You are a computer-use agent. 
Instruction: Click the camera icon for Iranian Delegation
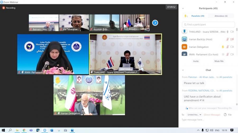tap(232, 47)
